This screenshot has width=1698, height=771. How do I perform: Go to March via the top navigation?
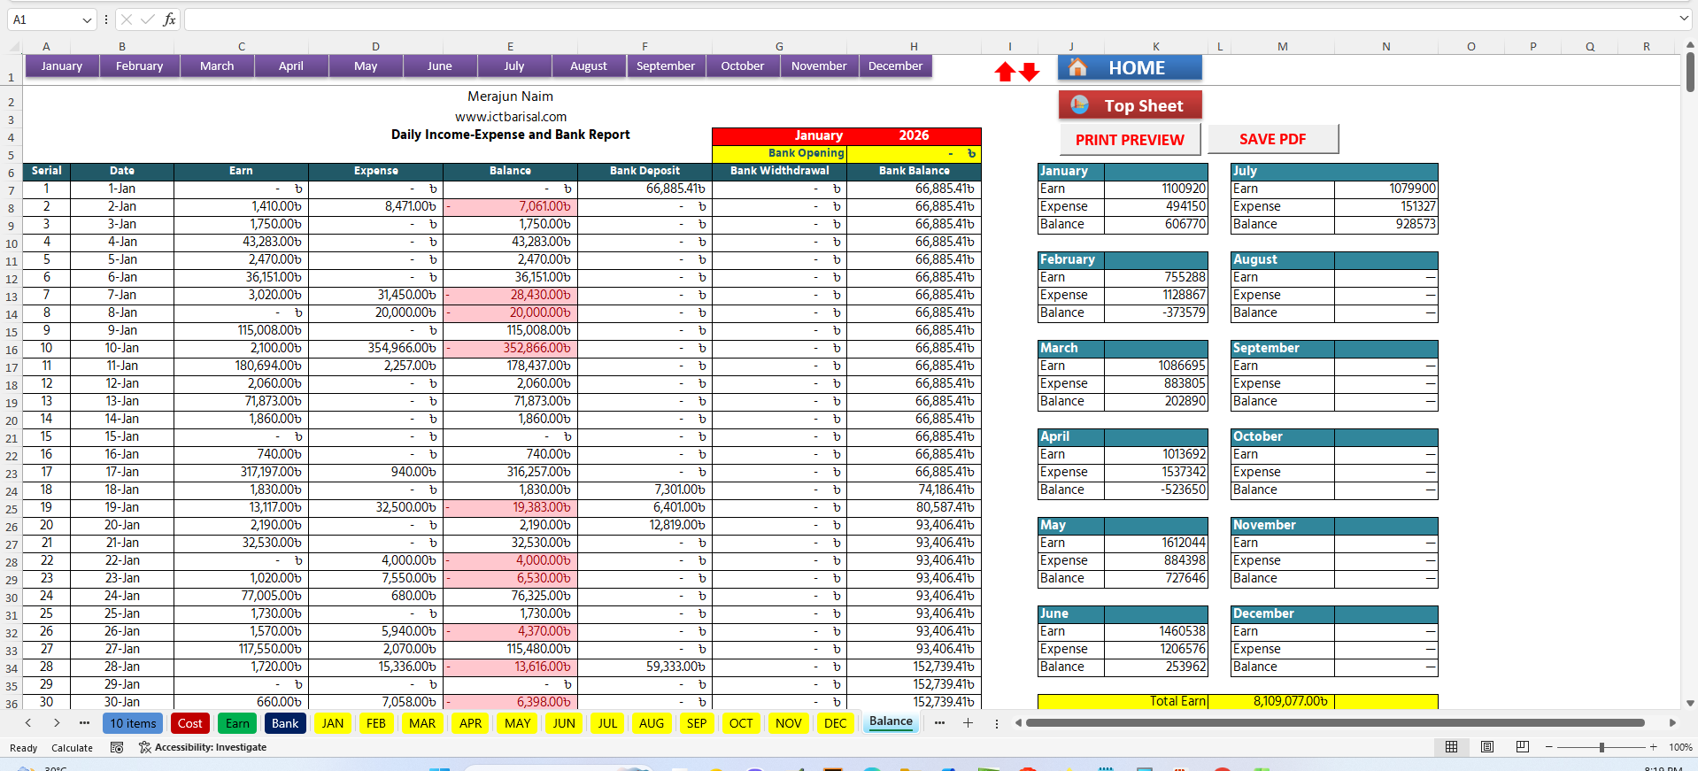coord(217,66)
